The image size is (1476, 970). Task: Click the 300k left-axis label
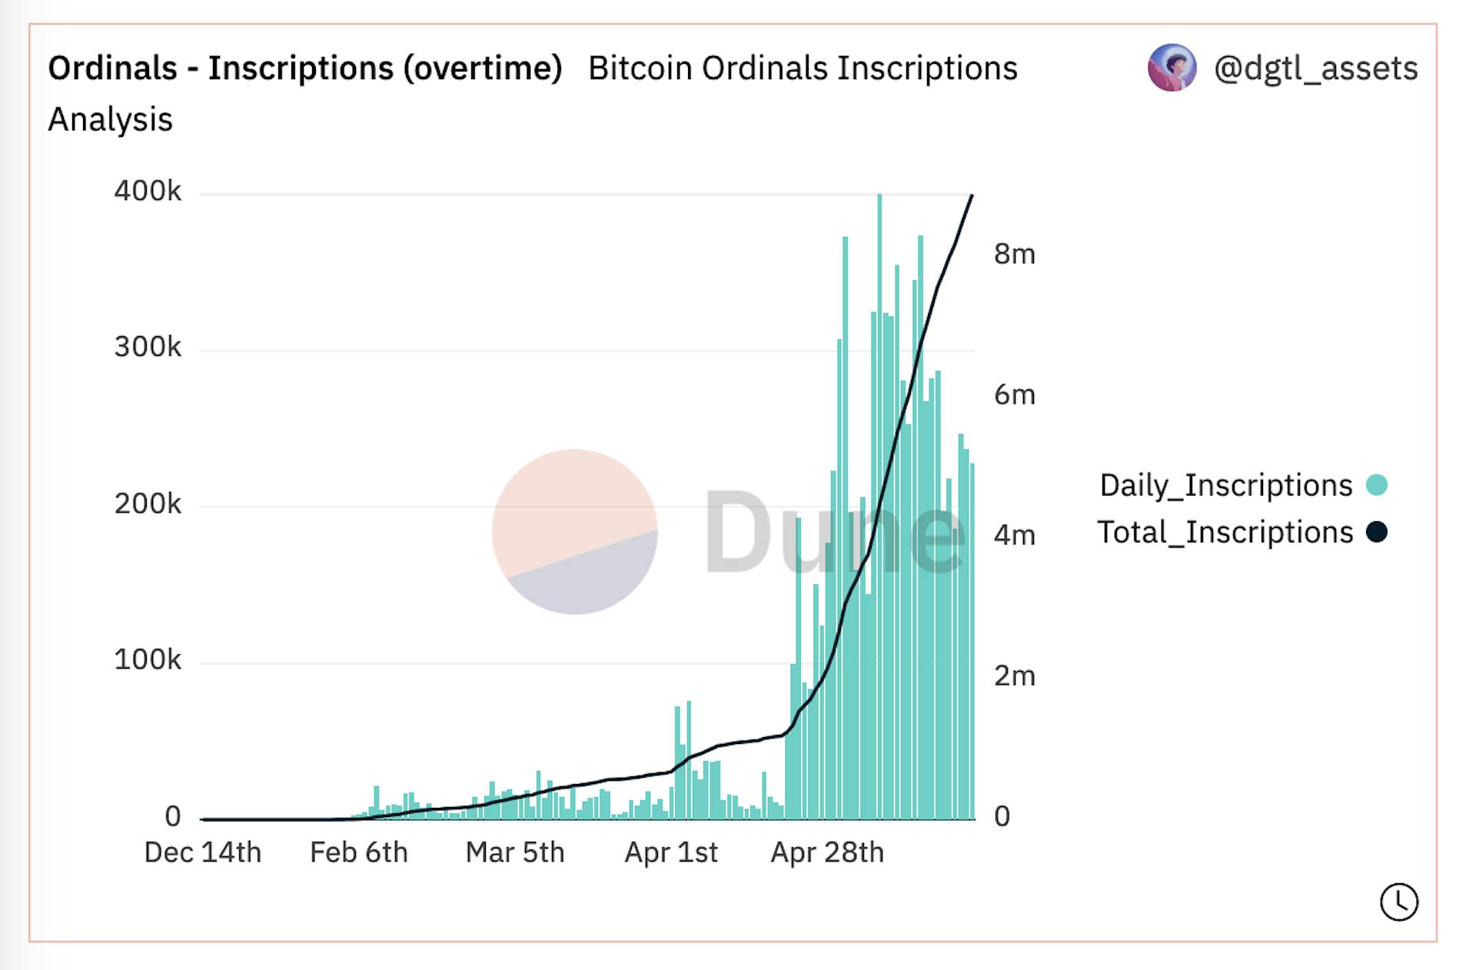click(148, 347)
